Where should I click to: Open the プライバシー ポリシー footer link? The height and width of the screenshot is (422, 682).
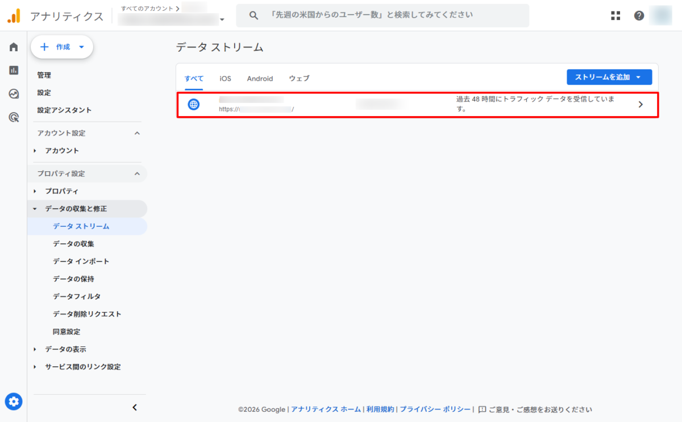pos(435,409)
